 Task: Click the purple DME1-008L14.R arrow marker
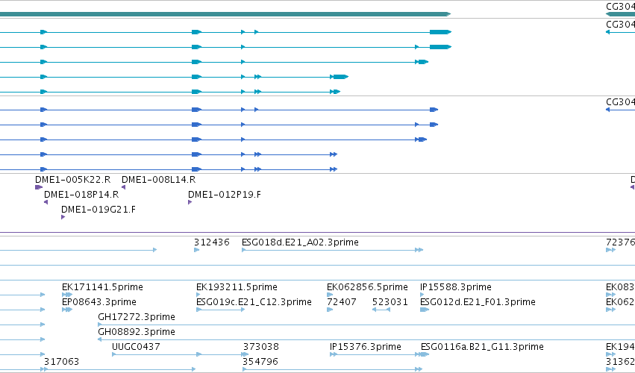point(124,187)
